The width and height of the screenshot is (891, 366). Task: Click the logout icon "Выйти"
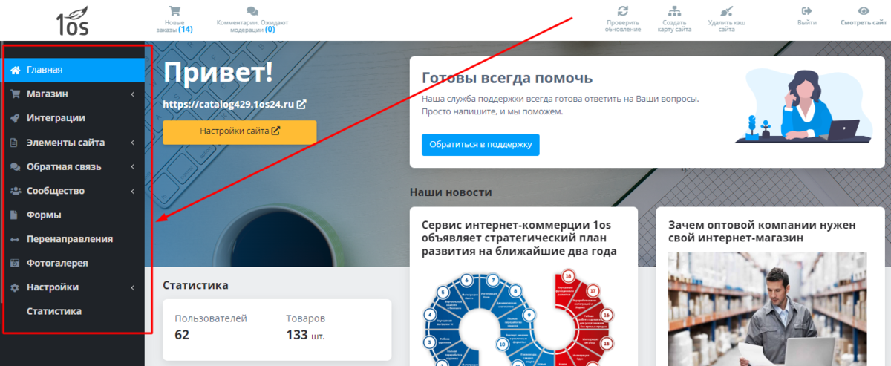click(807, 11)
